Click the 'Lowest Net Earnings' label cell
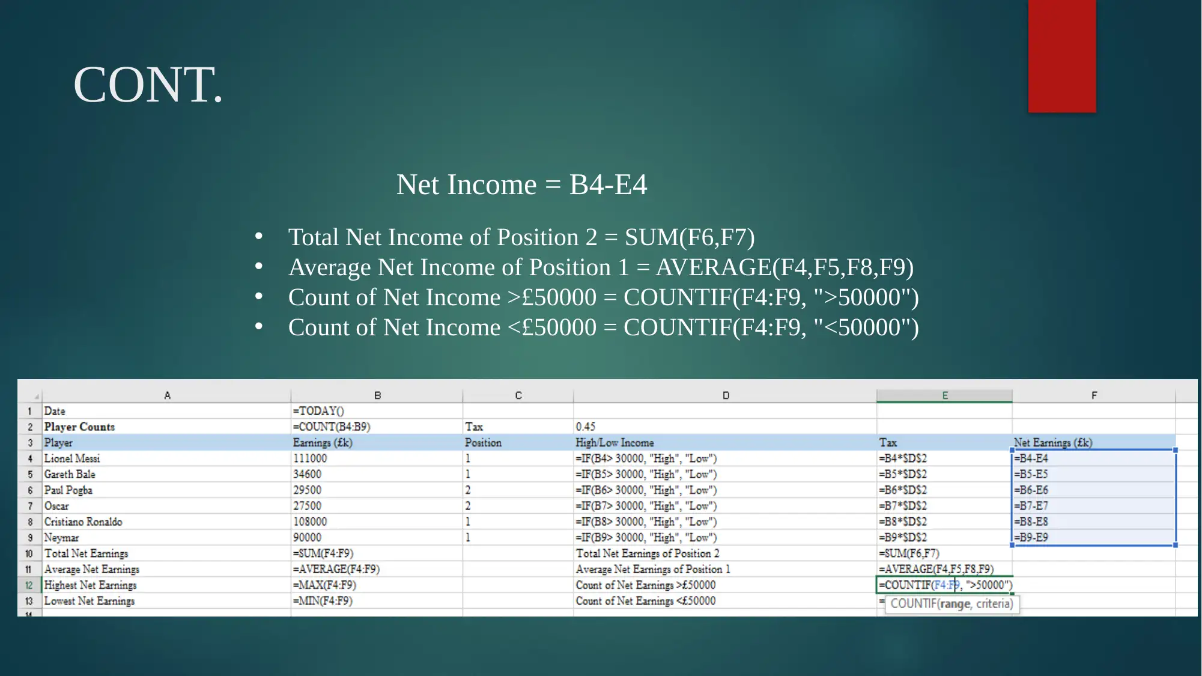Screen dimensions: 1202x676 tap(167, 601)
